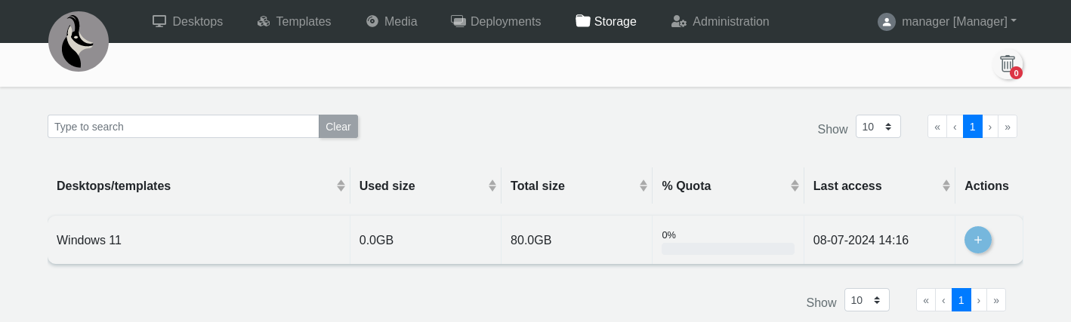This screenshot has width=1071, height=322.
Task: Sort by Total size column
Action: click(643, 186)
